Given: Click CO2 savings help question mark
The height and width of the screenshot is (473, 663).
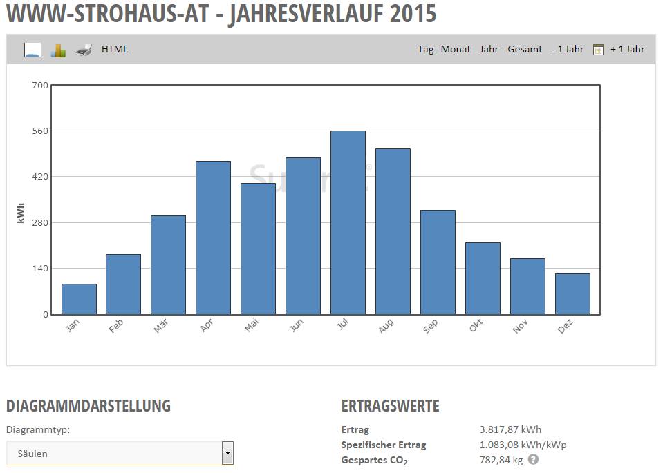Looking at the screenshot, I should (x=533, y=459).
